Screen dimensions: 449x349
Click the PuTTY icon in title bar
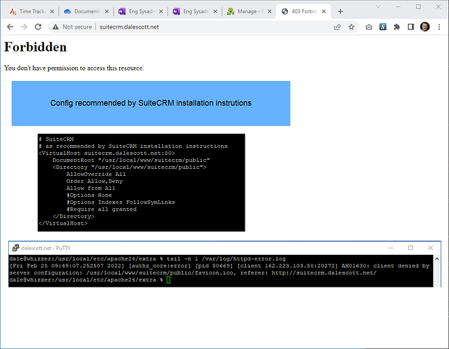pyautogui.click(x=15, y=248)
